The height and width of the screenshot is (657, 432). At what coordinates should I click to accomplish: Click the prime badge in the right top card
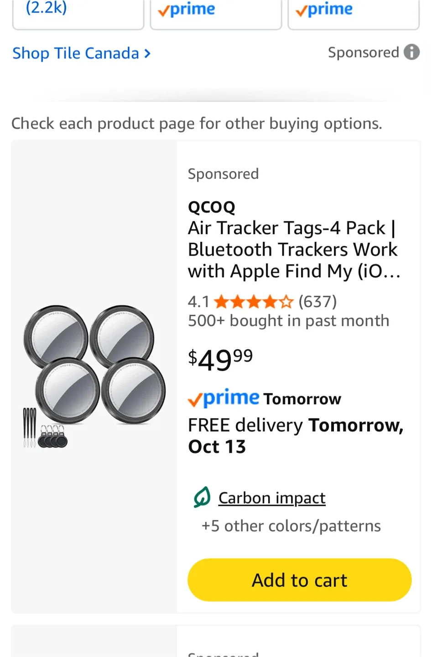(x=324, y=9)
